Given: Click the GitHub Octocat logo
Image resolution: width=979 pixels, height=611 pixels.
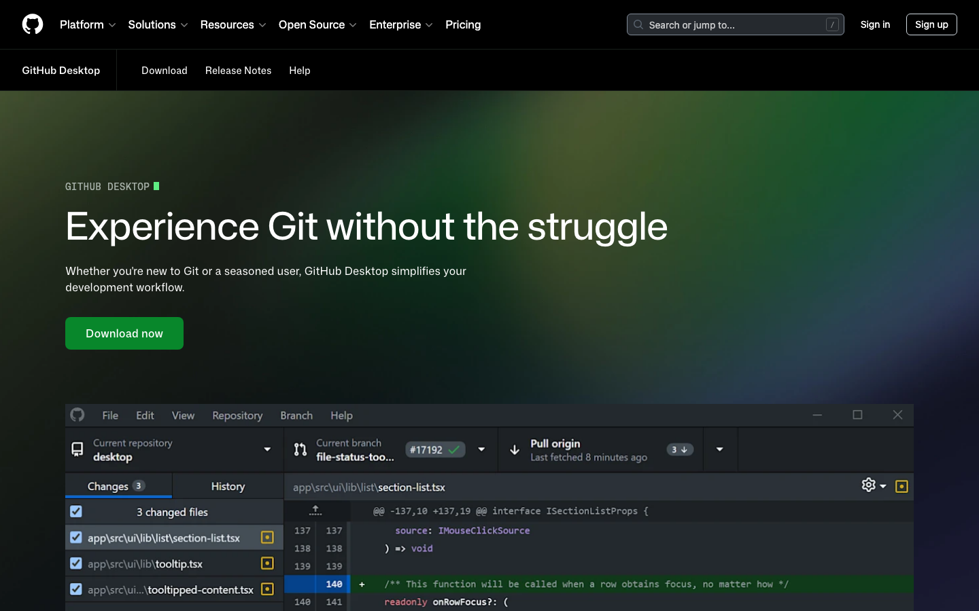Looking at the screenshot, I should [33, 24].
